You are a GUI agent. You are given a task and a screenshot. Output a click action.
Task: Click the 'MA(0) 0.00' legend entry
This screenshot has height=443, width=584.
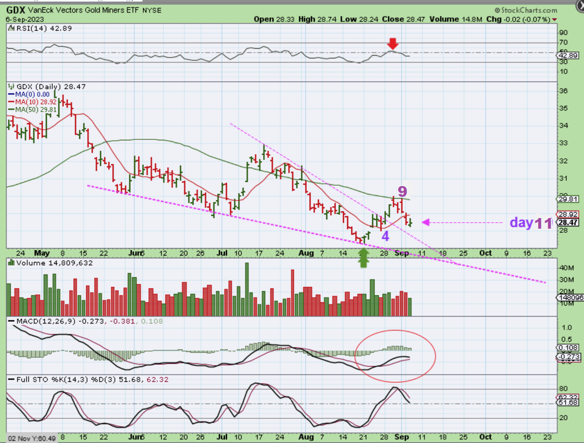[32, 94]
